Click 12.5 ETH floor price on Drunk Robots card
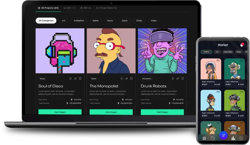Screen dimensions: 250x145 [x=180, y=99]
